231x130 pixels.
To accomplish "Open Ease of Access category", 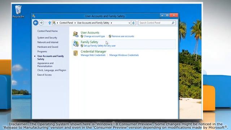I will [x=44, y=75].
